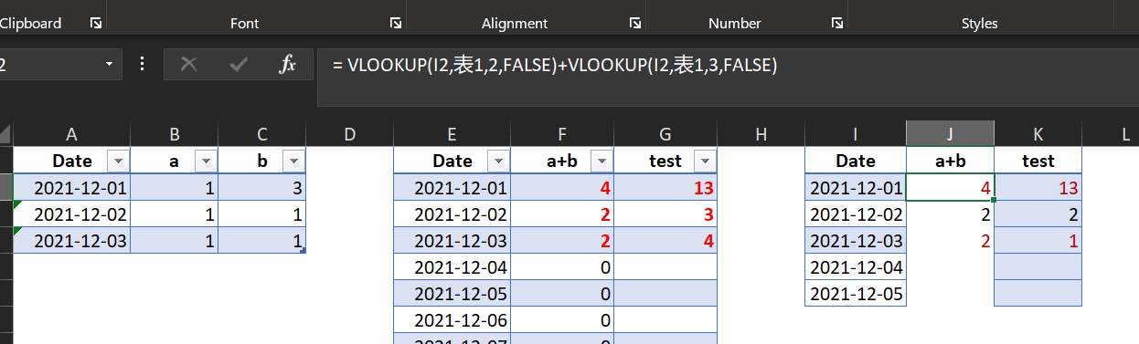Screen dimensions: 1139x344
Task: Select cell G4 showing red 4
Action: 665,241
